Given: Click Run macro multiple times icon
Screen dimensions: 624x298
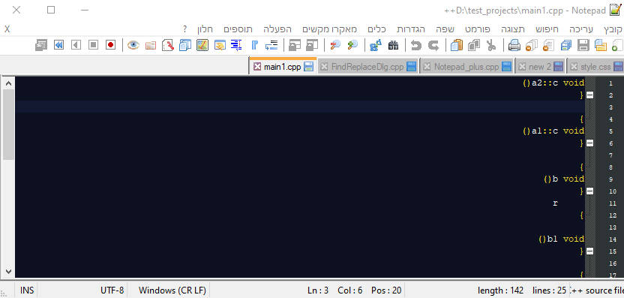Looking at the screenshot, I should click(58, 45).
